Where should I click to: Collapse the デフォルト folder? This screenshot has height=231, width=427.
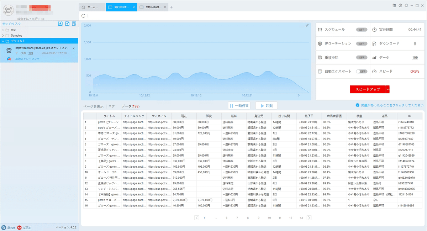pos(3,41)
